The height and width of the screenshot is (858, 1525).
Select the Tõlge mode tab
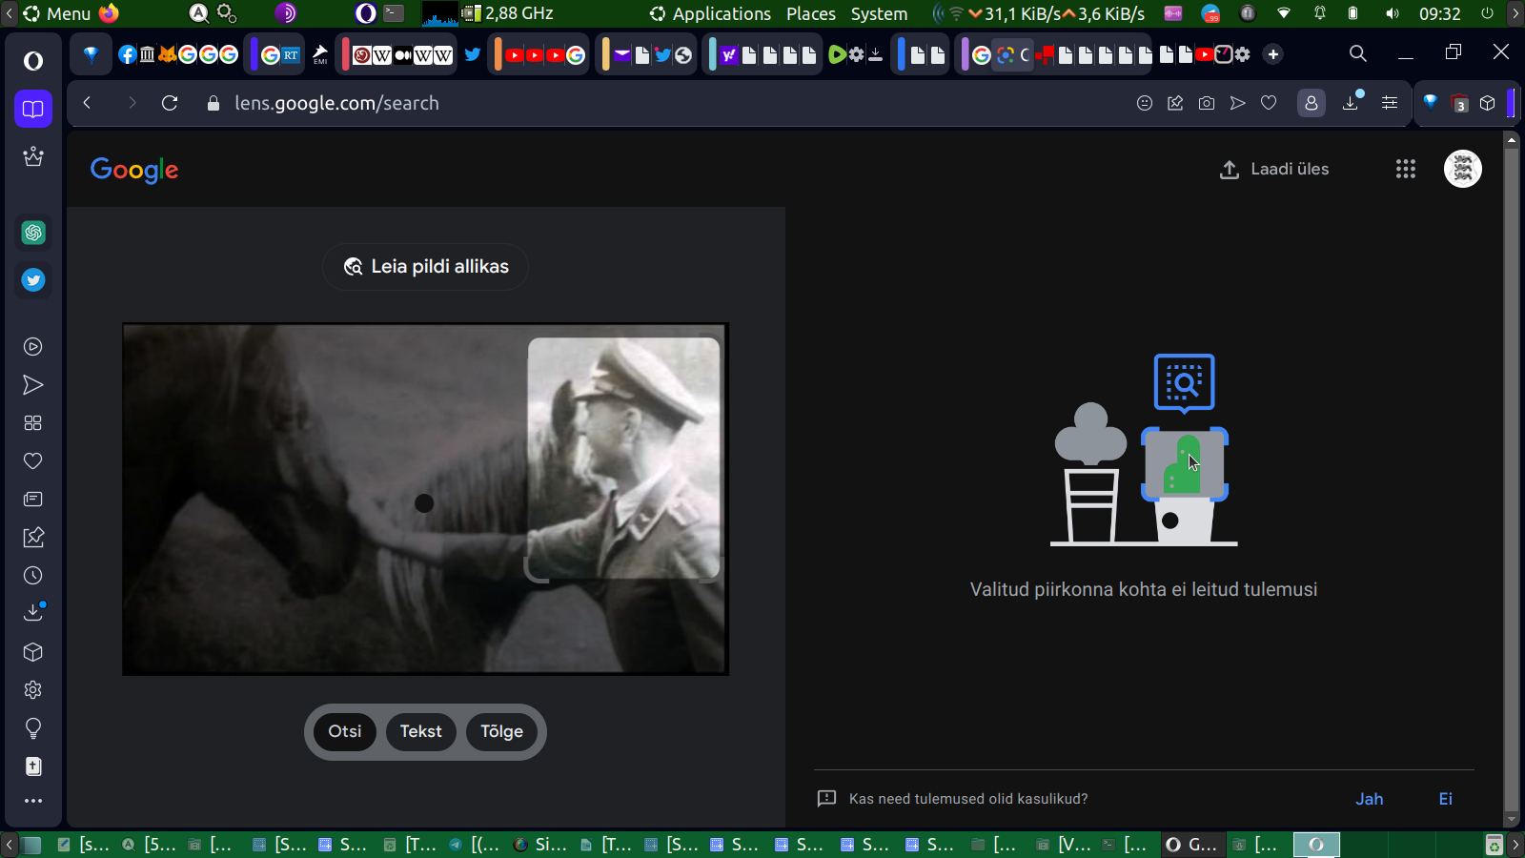(501, 731)
